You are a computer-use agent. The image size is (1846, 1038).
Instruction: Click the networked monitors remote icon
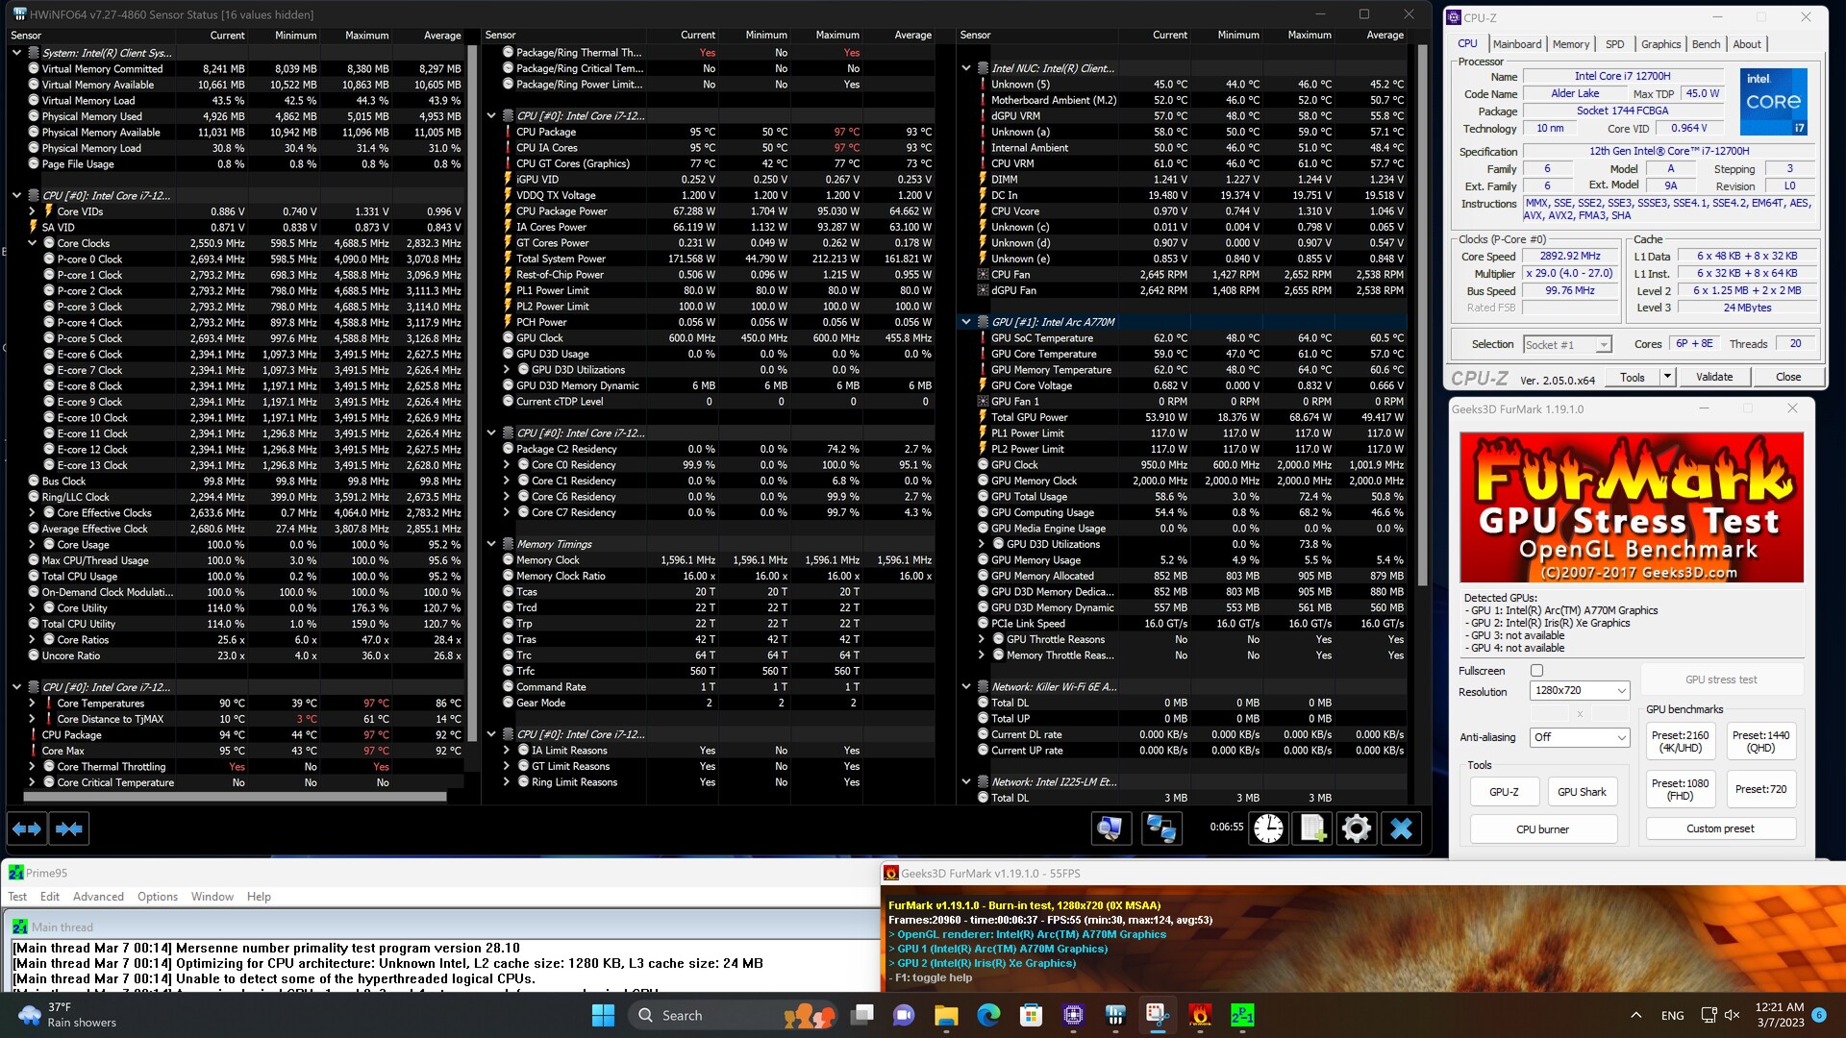(x=1161, y=828)
